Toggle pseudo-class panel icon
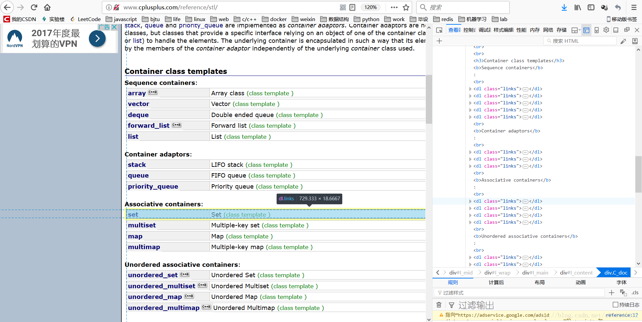Image resolution: width=642 pixels, height=322 pixels. pyautogui.click(x=623, y=293)
